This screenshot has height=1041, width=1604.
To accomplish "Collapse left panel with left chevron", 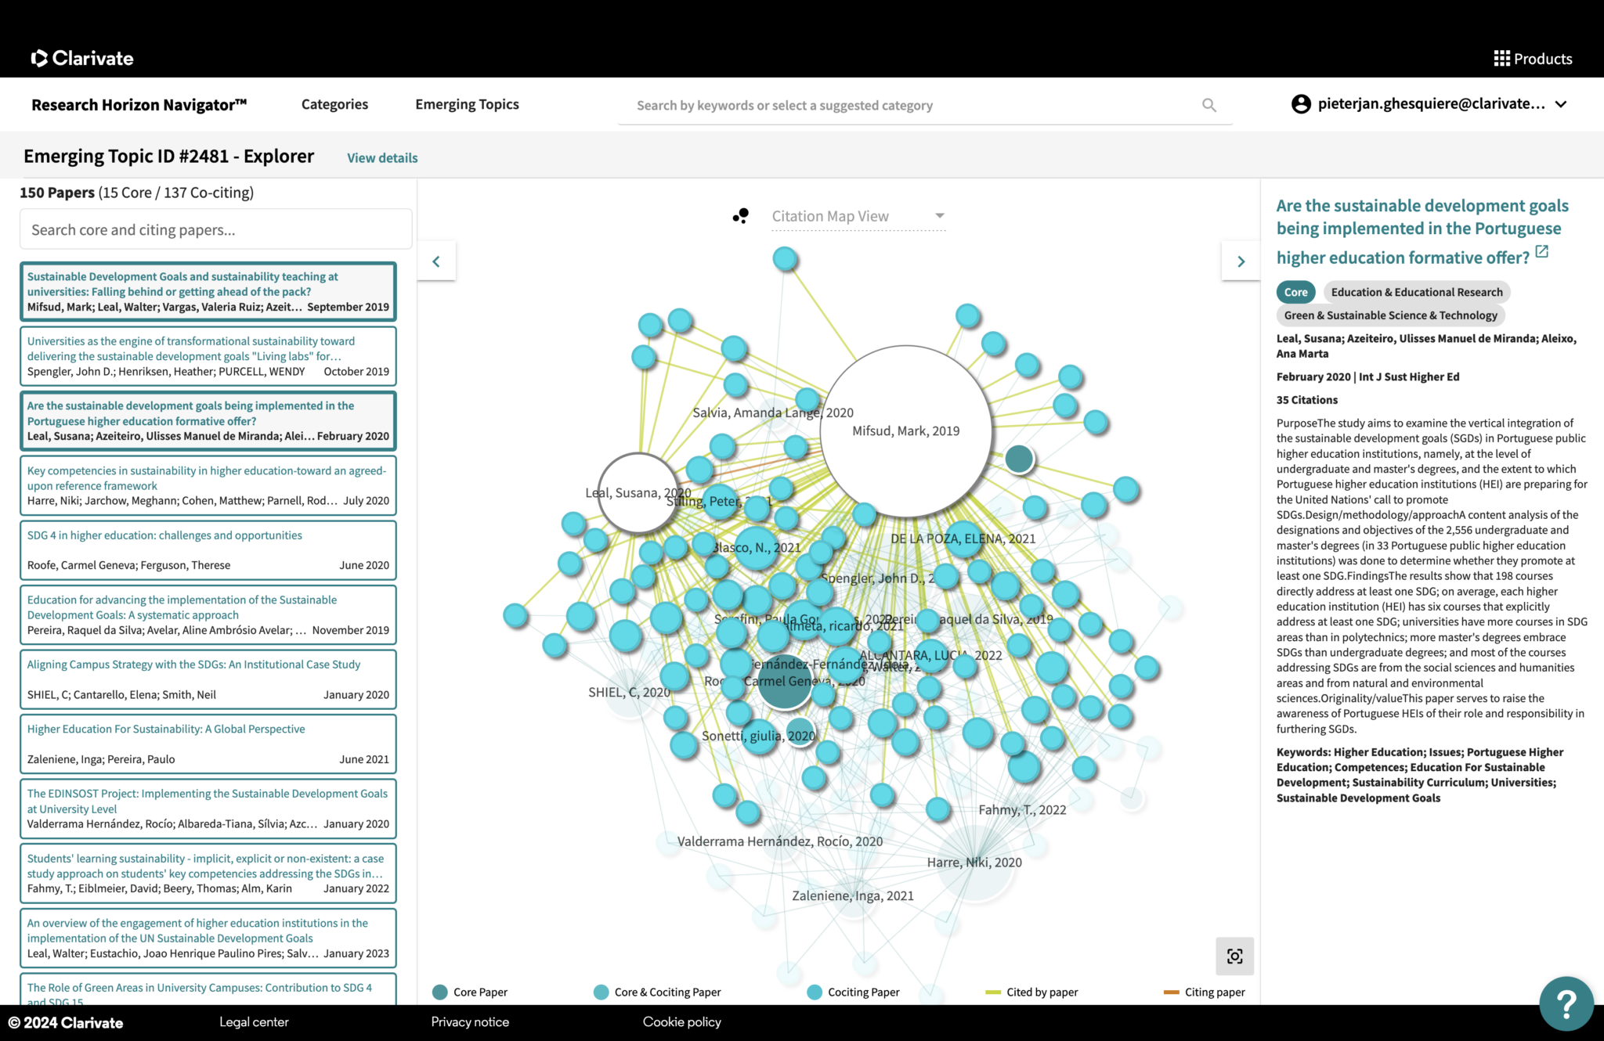I will click(436, 261).
